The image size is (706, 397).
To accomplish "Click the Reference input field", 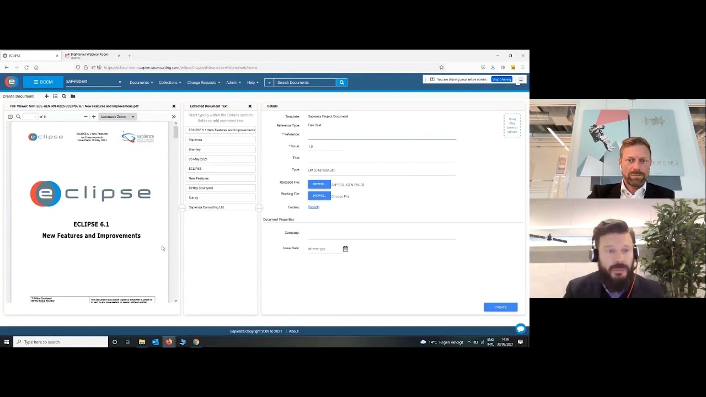I will coord(382,135).
